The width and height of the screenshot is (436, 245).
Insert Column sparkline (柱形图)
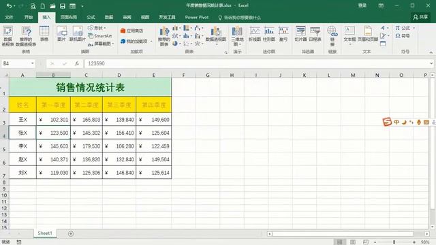coord(269,34)
